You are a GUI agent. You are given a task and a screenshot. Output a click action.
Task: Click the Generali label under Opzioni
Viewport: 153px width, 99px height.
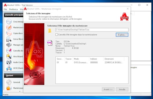[x=17, y=82]
